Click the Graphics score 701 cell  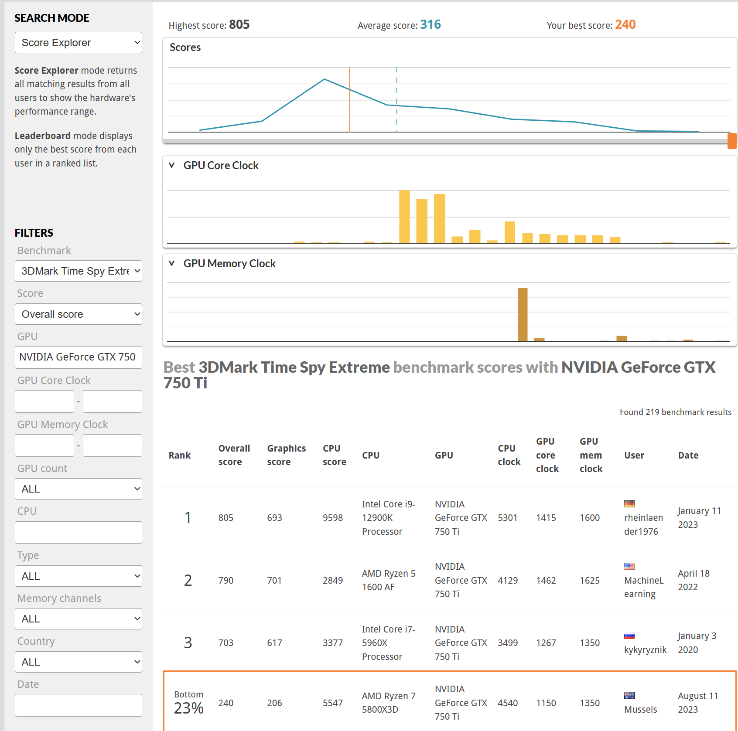[x=275, y=581]
